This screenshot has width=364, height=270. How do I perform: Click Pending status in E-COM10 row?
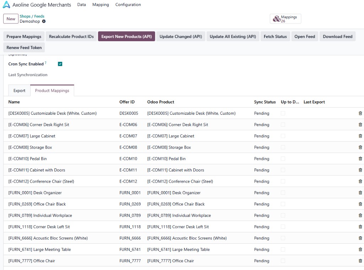point(262,159)
